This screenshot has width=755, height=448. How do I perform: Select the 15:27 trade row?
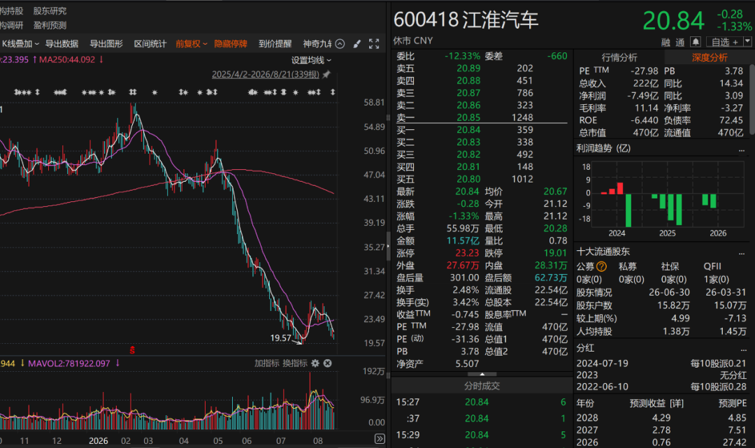482,402
